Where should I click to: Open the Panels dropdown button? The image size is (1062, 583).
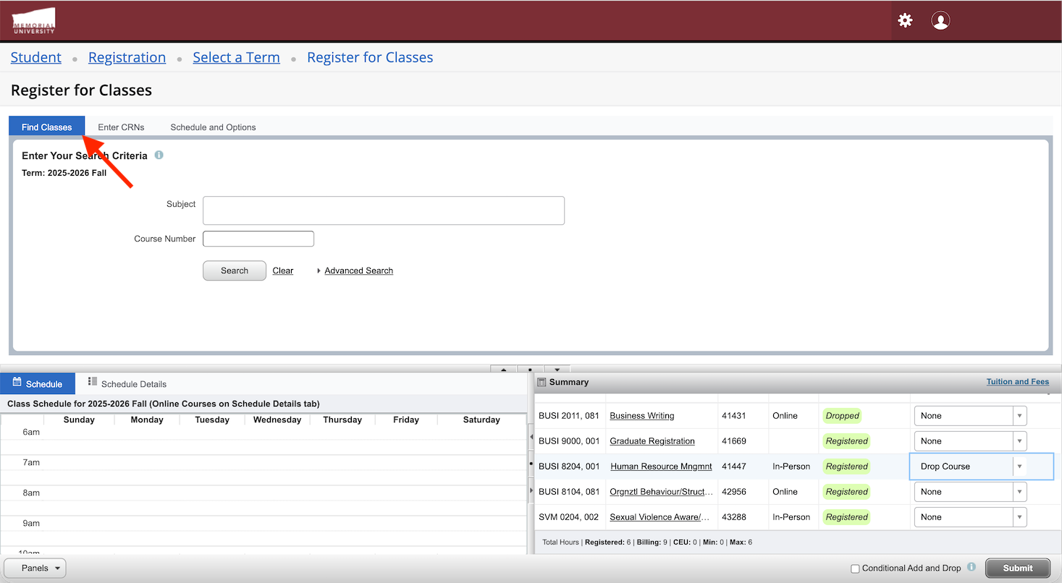pos(35,568)
